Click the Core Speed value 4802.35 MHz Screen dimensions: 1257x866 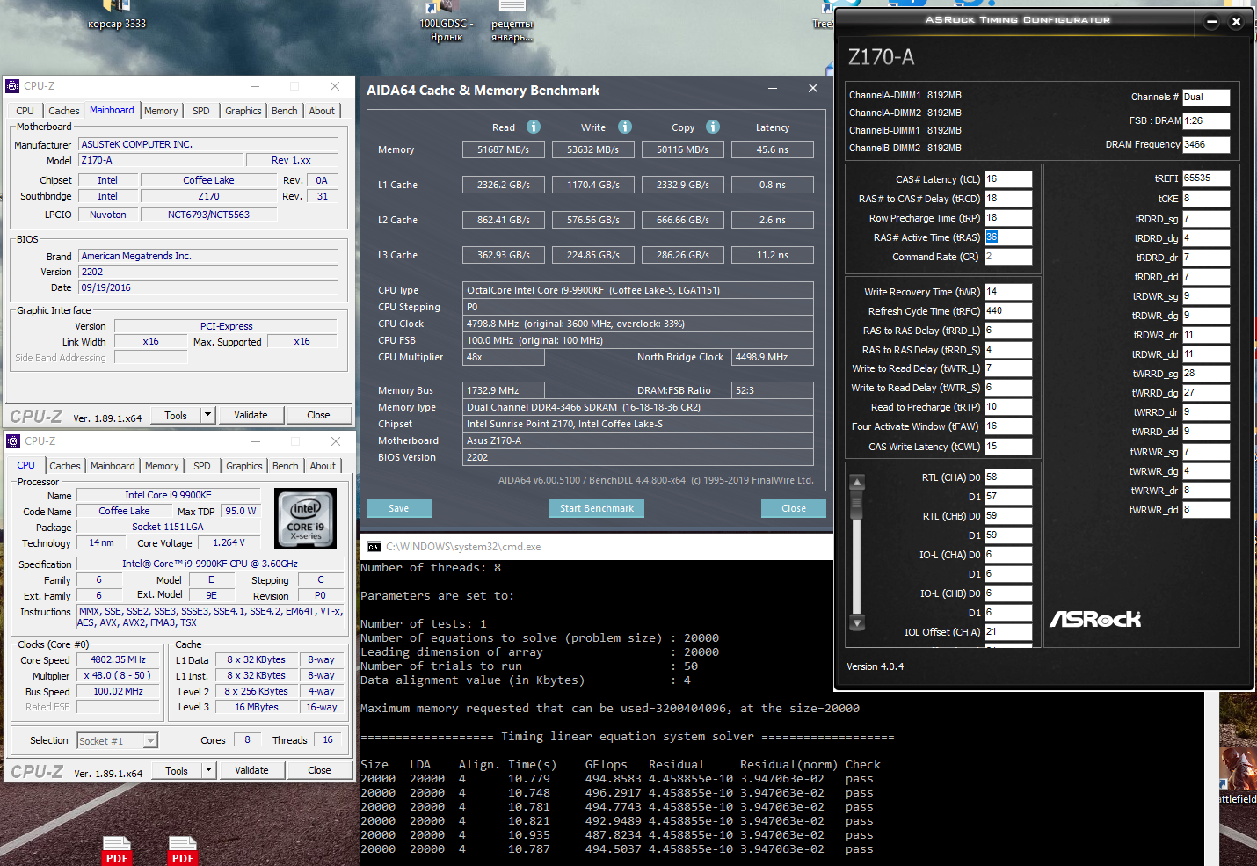coord(118,659)
